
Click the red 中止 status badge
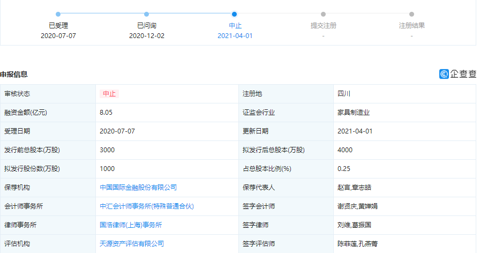point(109,94)
